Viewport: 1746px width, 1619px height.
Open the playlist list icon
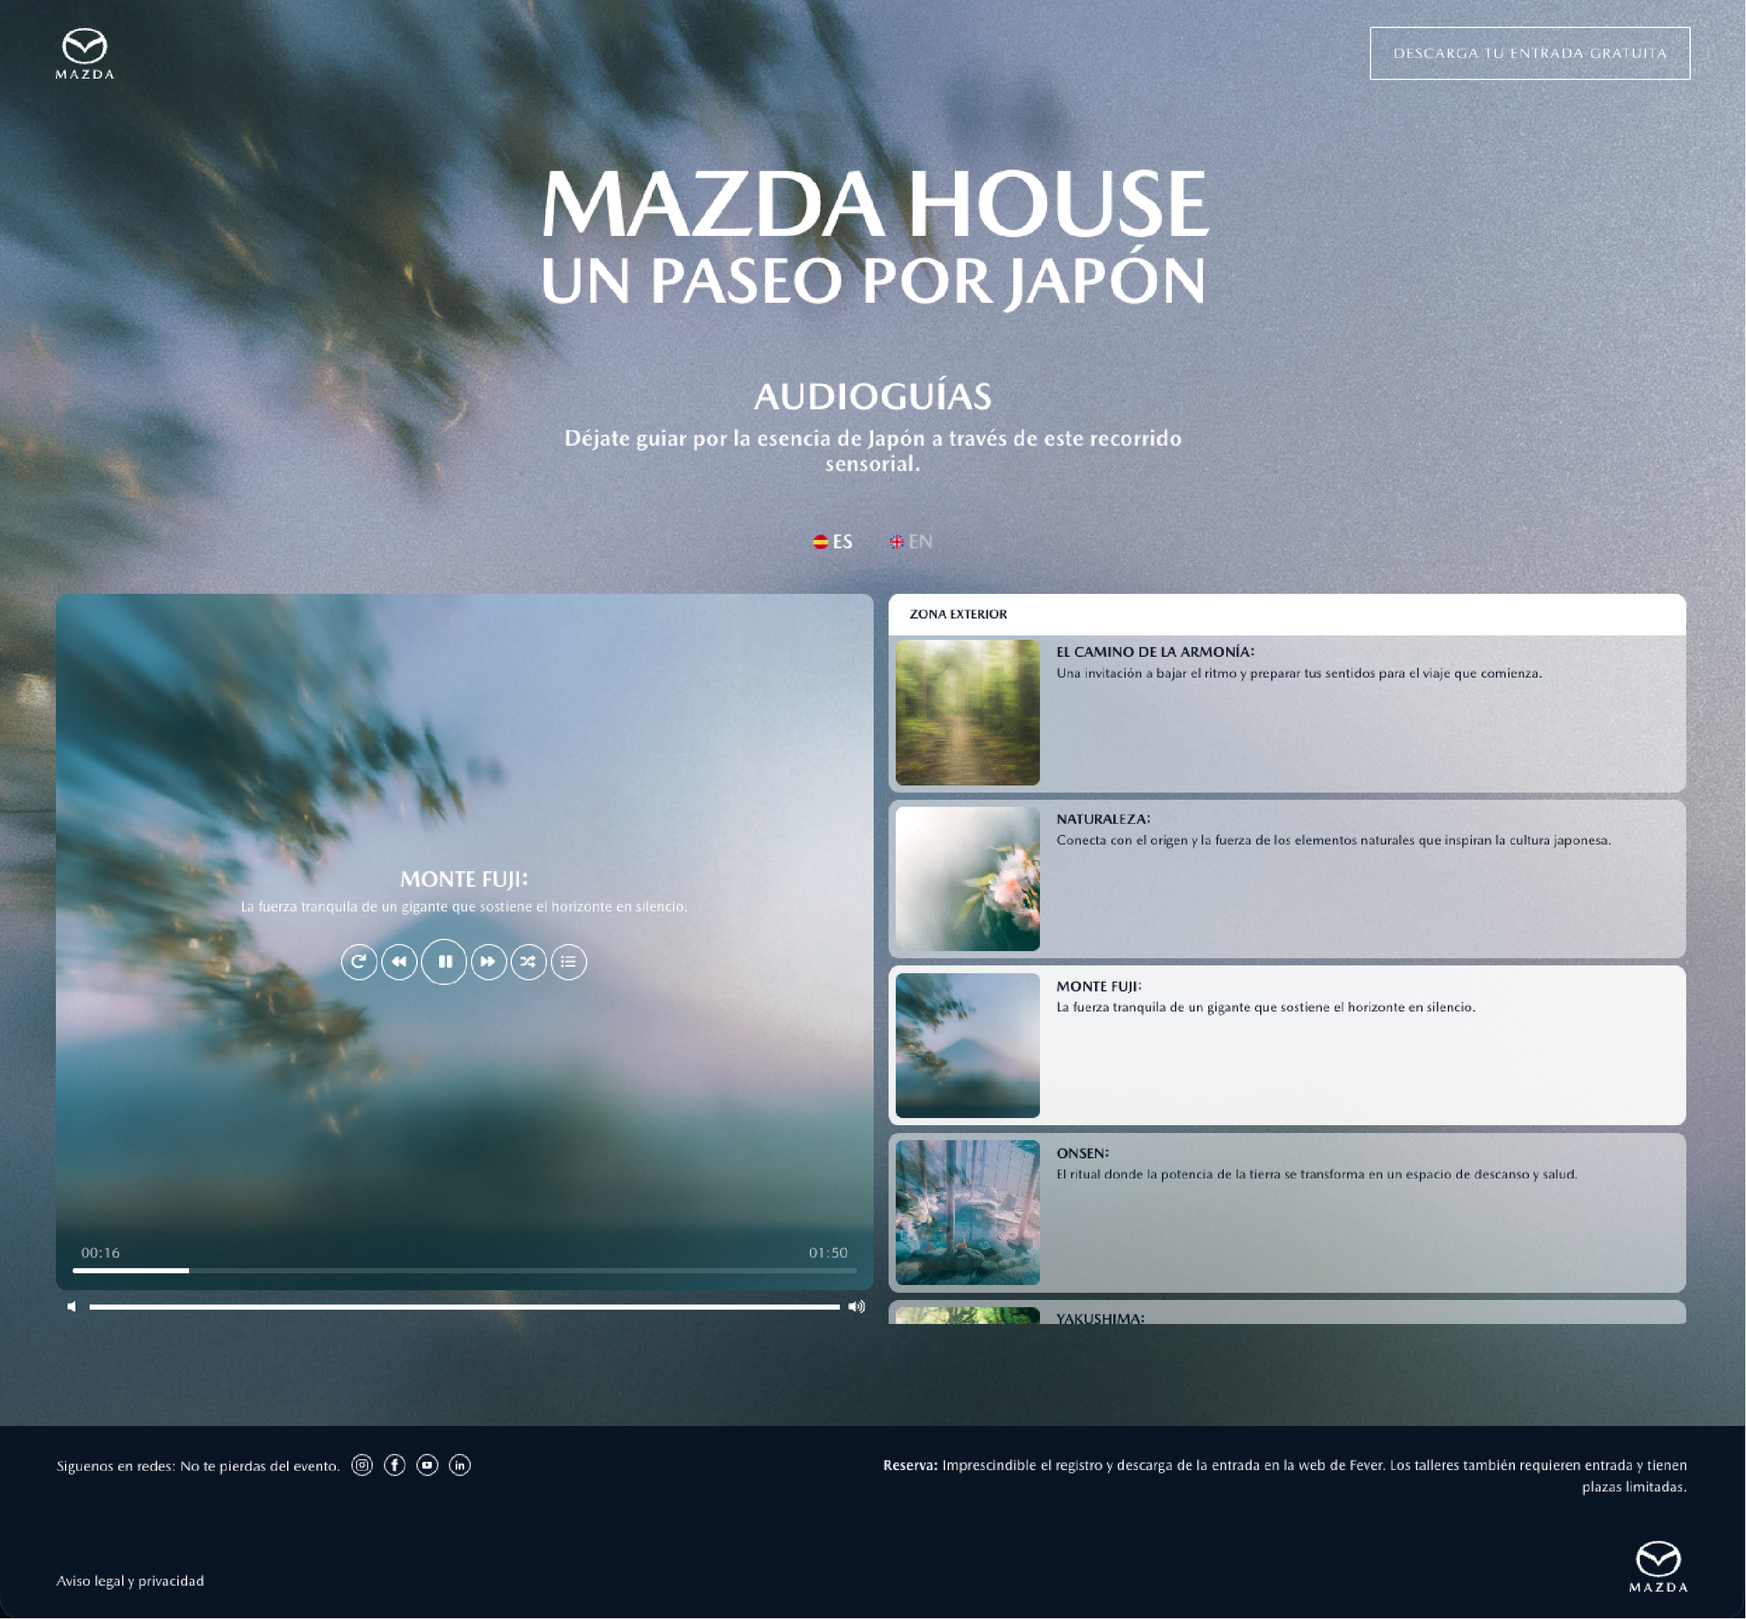pos(568,962)
